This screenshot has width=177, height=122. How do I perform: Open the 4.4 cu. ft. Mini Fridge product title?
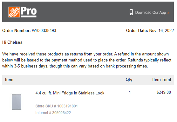(70, 93)
